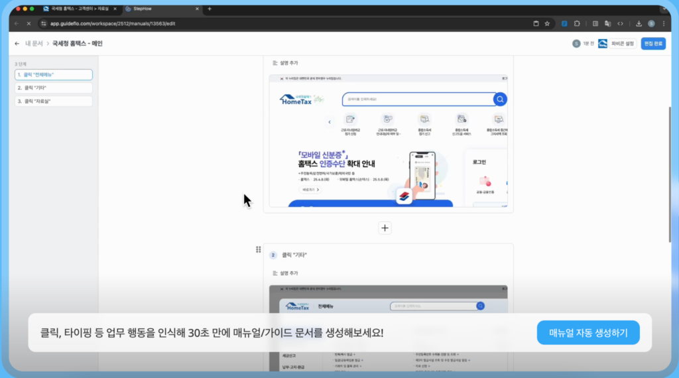Grab the drag handle beside step 2
The width and height of the screenshot is (679, 378).
258,249
